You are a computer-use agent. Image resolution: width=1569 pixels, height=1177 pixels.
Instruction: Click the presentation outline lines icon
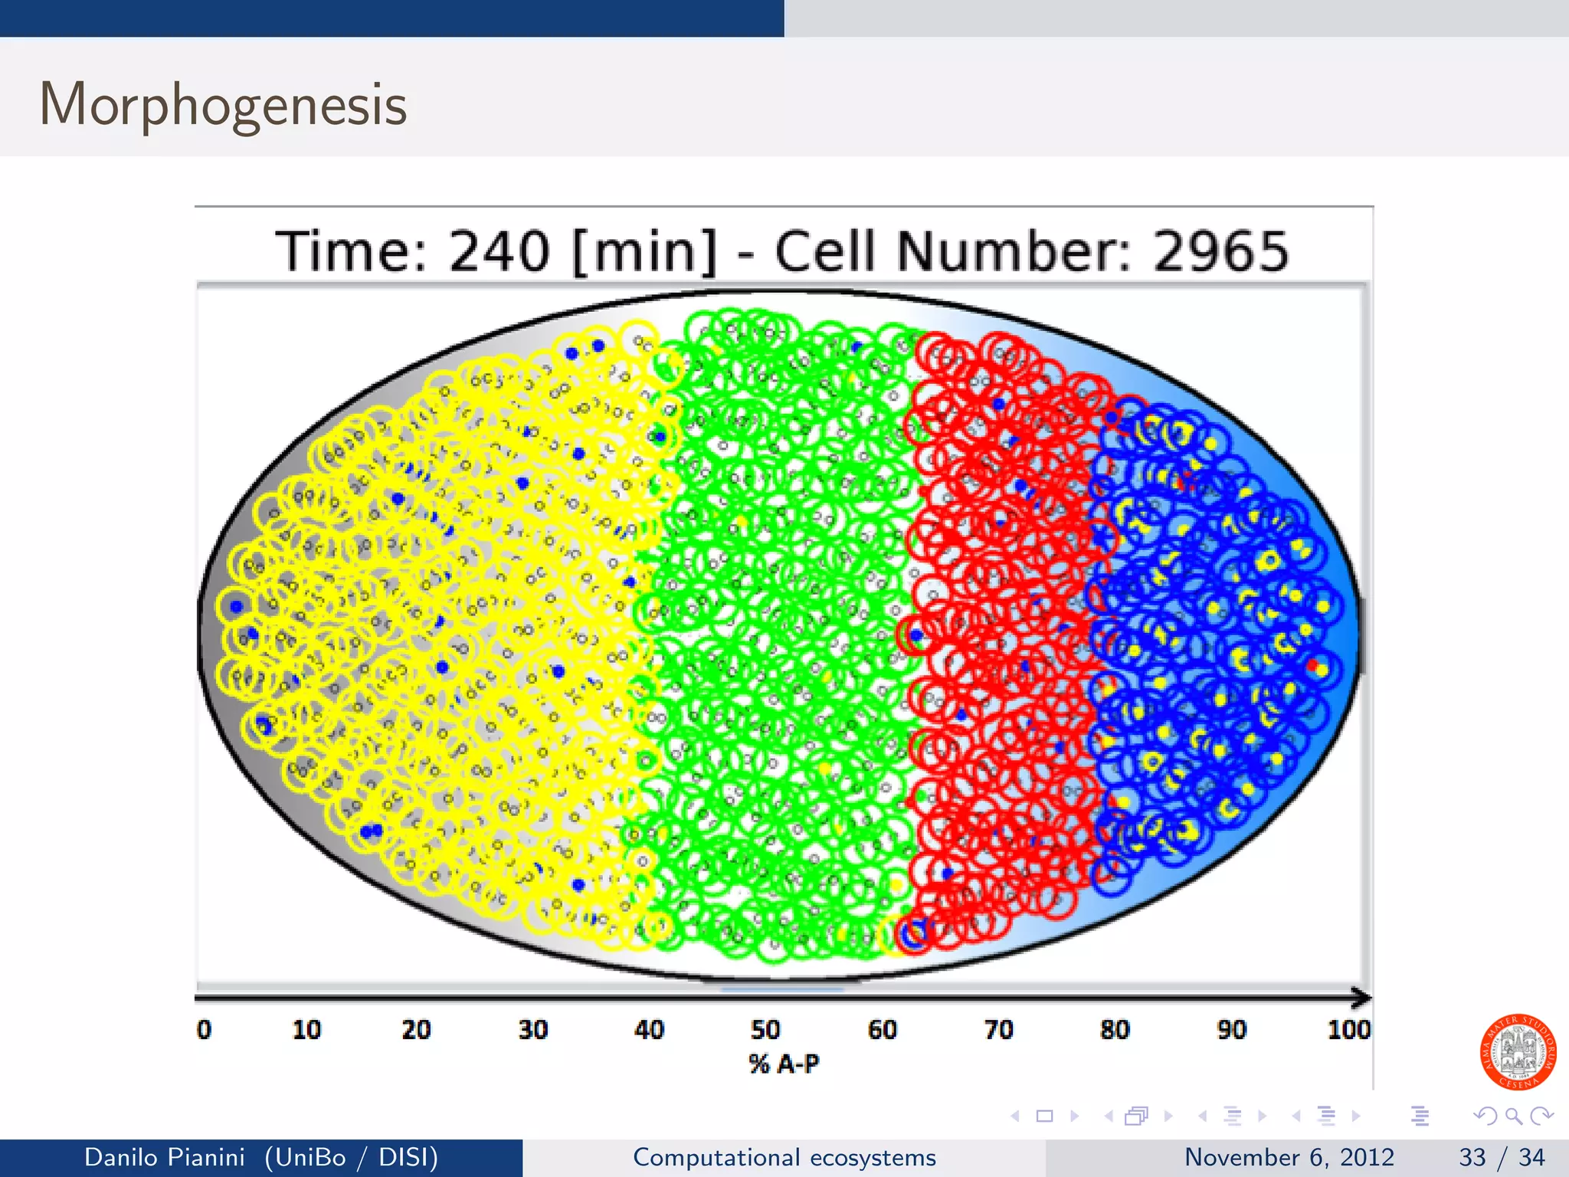tap(1420, 1116)
